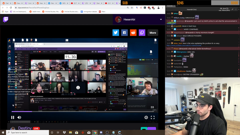Click username Oblongmana in chat

coord(181,52)
